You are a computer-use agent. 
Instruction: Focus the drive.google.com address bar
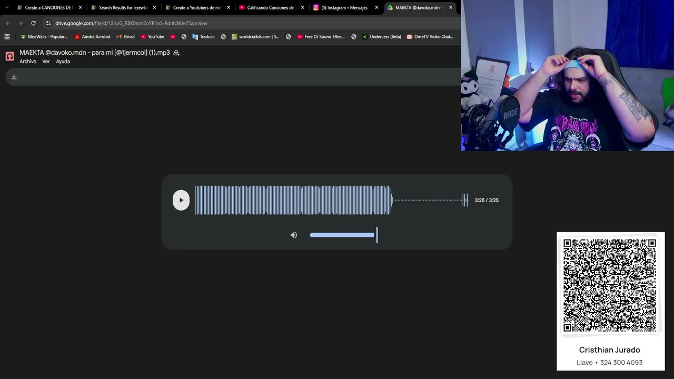[250, 23]
